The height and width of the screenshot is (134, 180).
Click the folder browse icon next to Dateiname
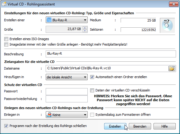click(x=172, y=68)
